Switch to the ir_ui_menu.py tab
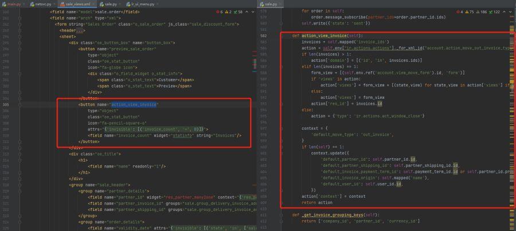This screenshot has height=231, width=516. point(140,4)
